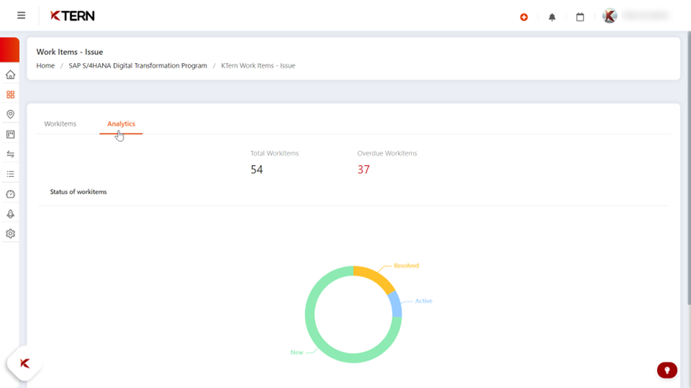The height and width of the screenshot is (388, 691).
Task: Click the blue Active donut segment
Action: (395, 304)
